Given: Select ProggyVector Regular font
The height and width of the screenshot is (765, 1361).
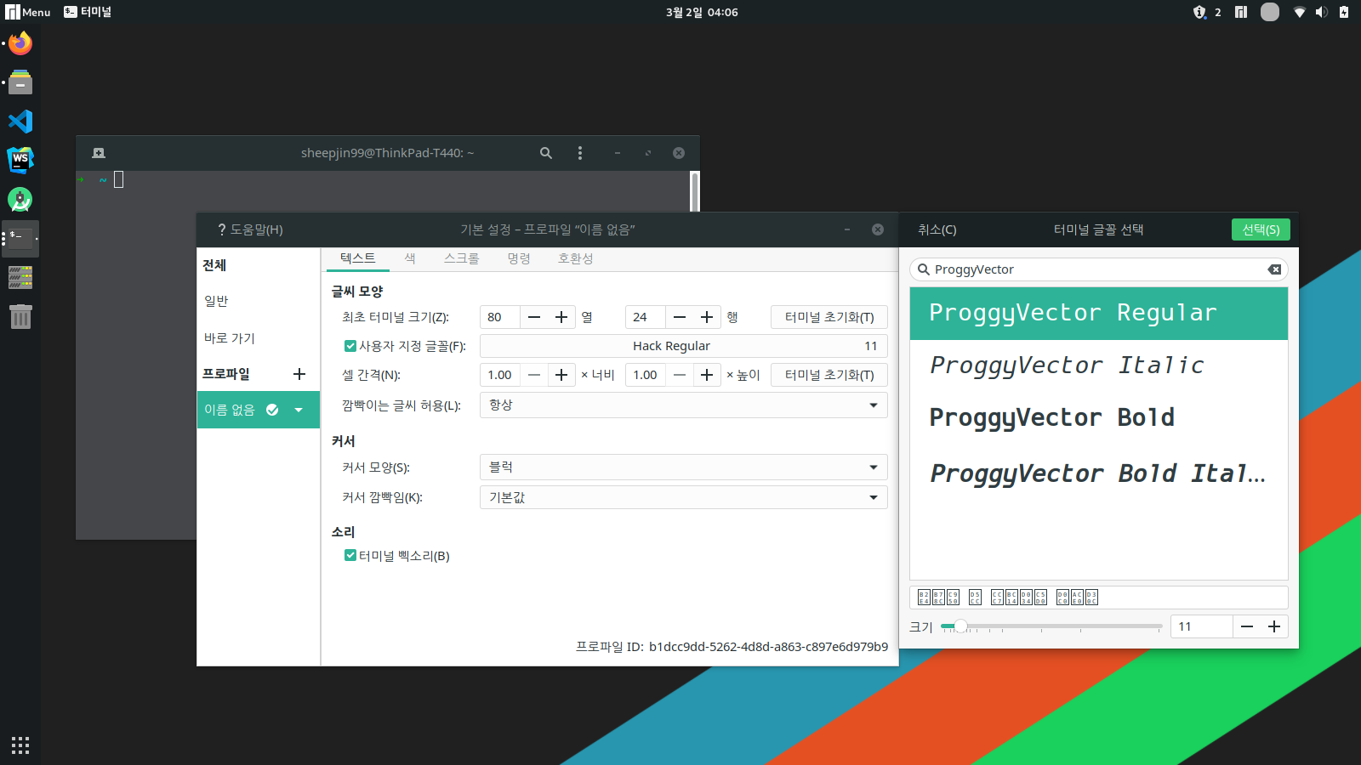Looking at the screenshot, I should [1099, 314].
